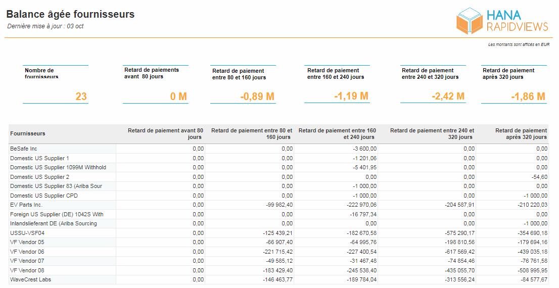Click the cell value -617 569,42
The width and height of the screenshot is (559, 288).
[455, 252]
